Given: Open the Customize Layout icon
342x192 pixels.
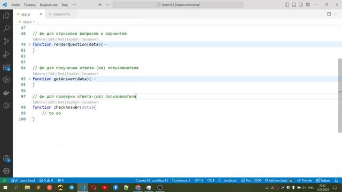Looking at the screenshot, I should (308, 5).
